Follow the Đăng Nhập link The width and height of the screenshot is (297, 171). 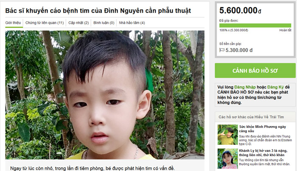click(x=245, y=87)
